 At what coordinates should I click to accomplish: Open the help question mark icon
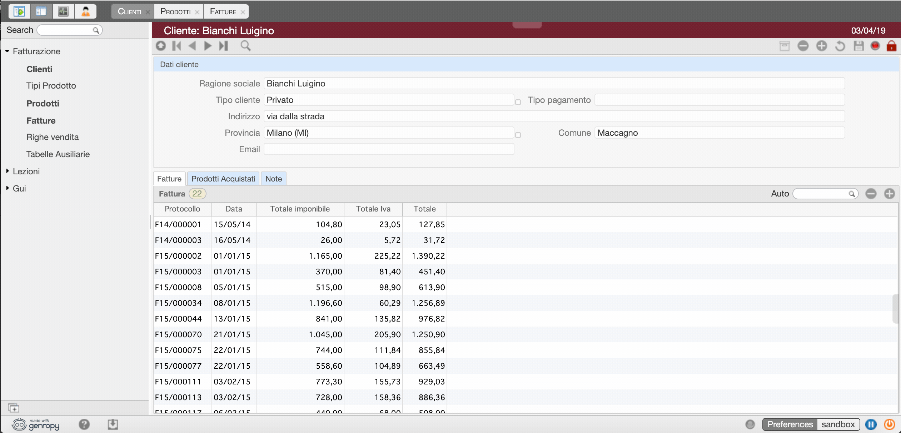coord(84,424)
